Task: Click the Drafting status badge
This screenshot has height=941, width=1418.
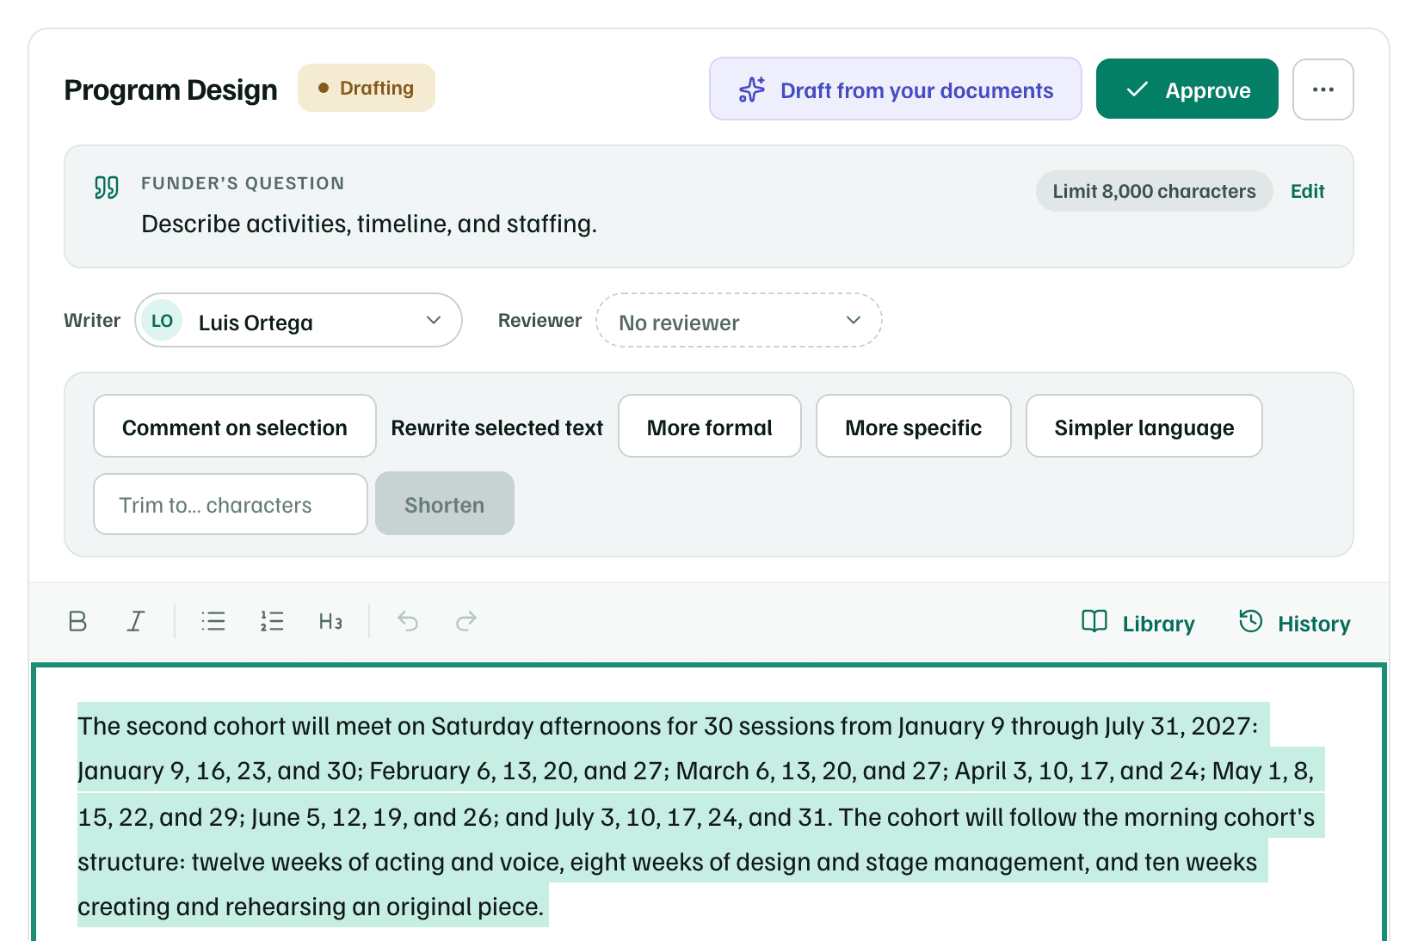Action: [367, 88]
